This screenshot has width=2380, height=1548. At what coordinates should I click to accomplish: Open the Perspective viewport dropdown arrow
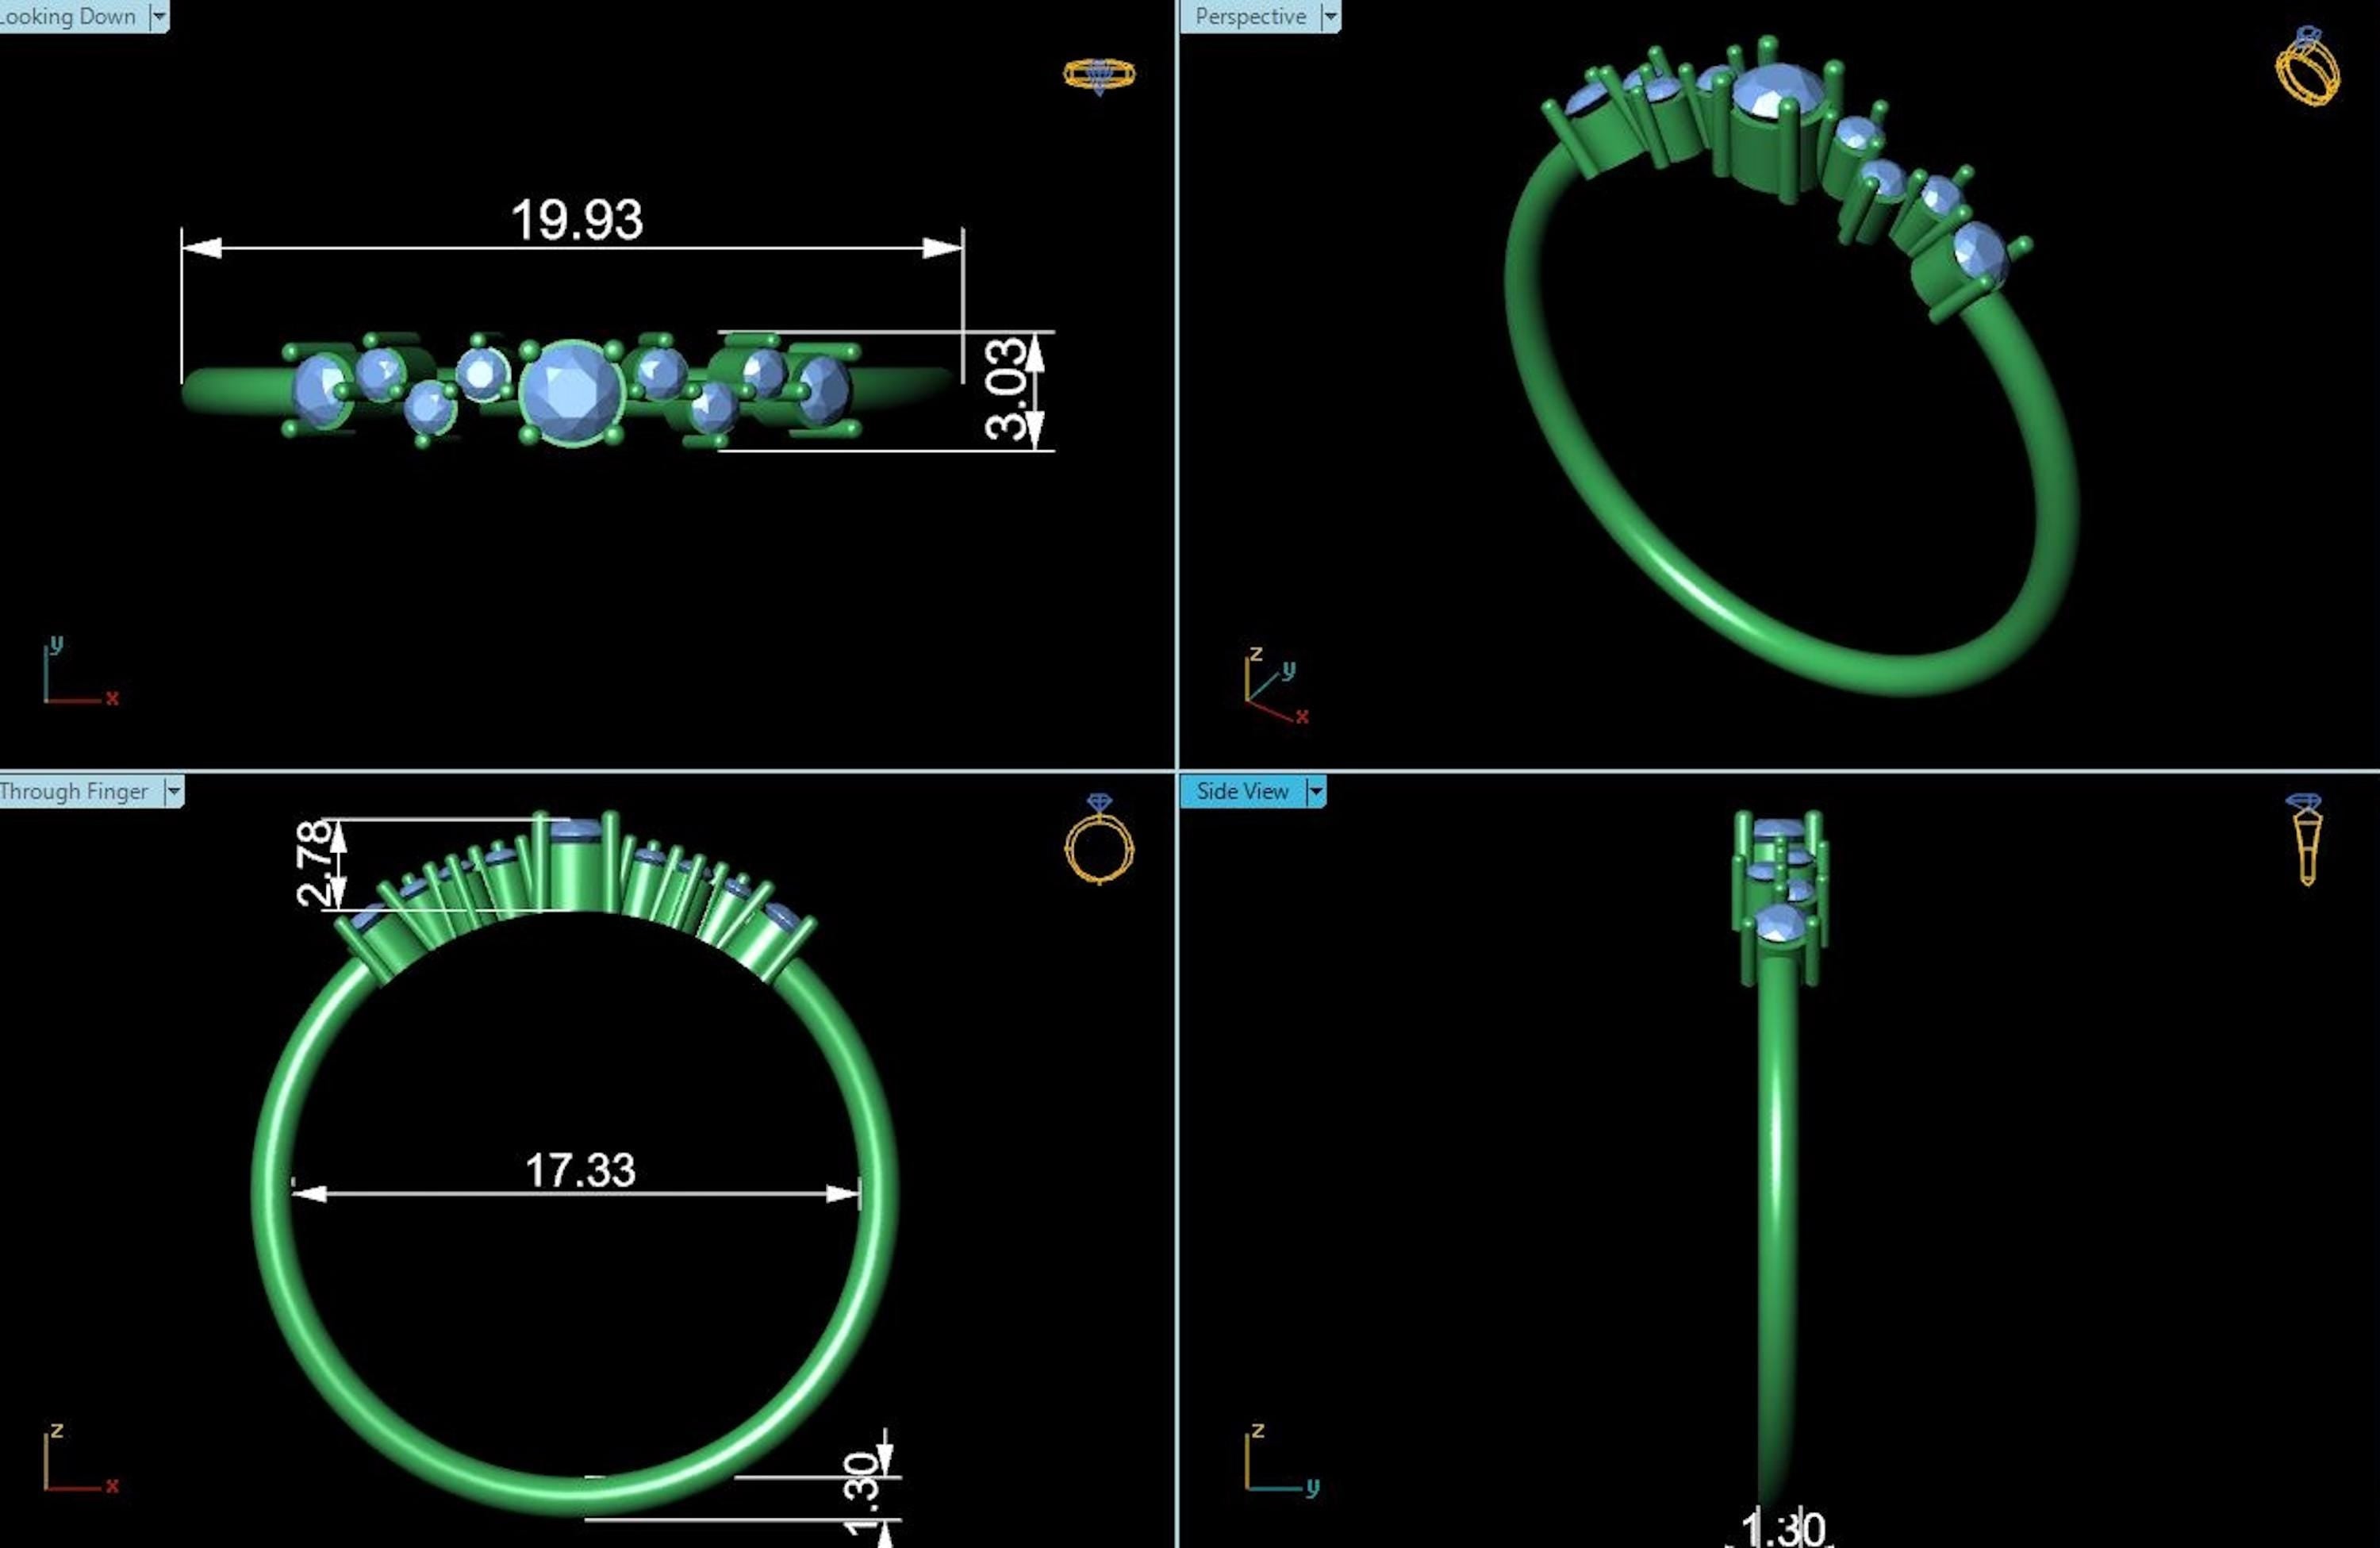1330,16
